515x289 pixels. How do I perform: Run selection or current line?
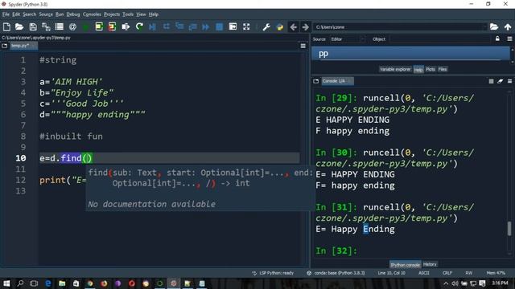click(x=126, y=26)
